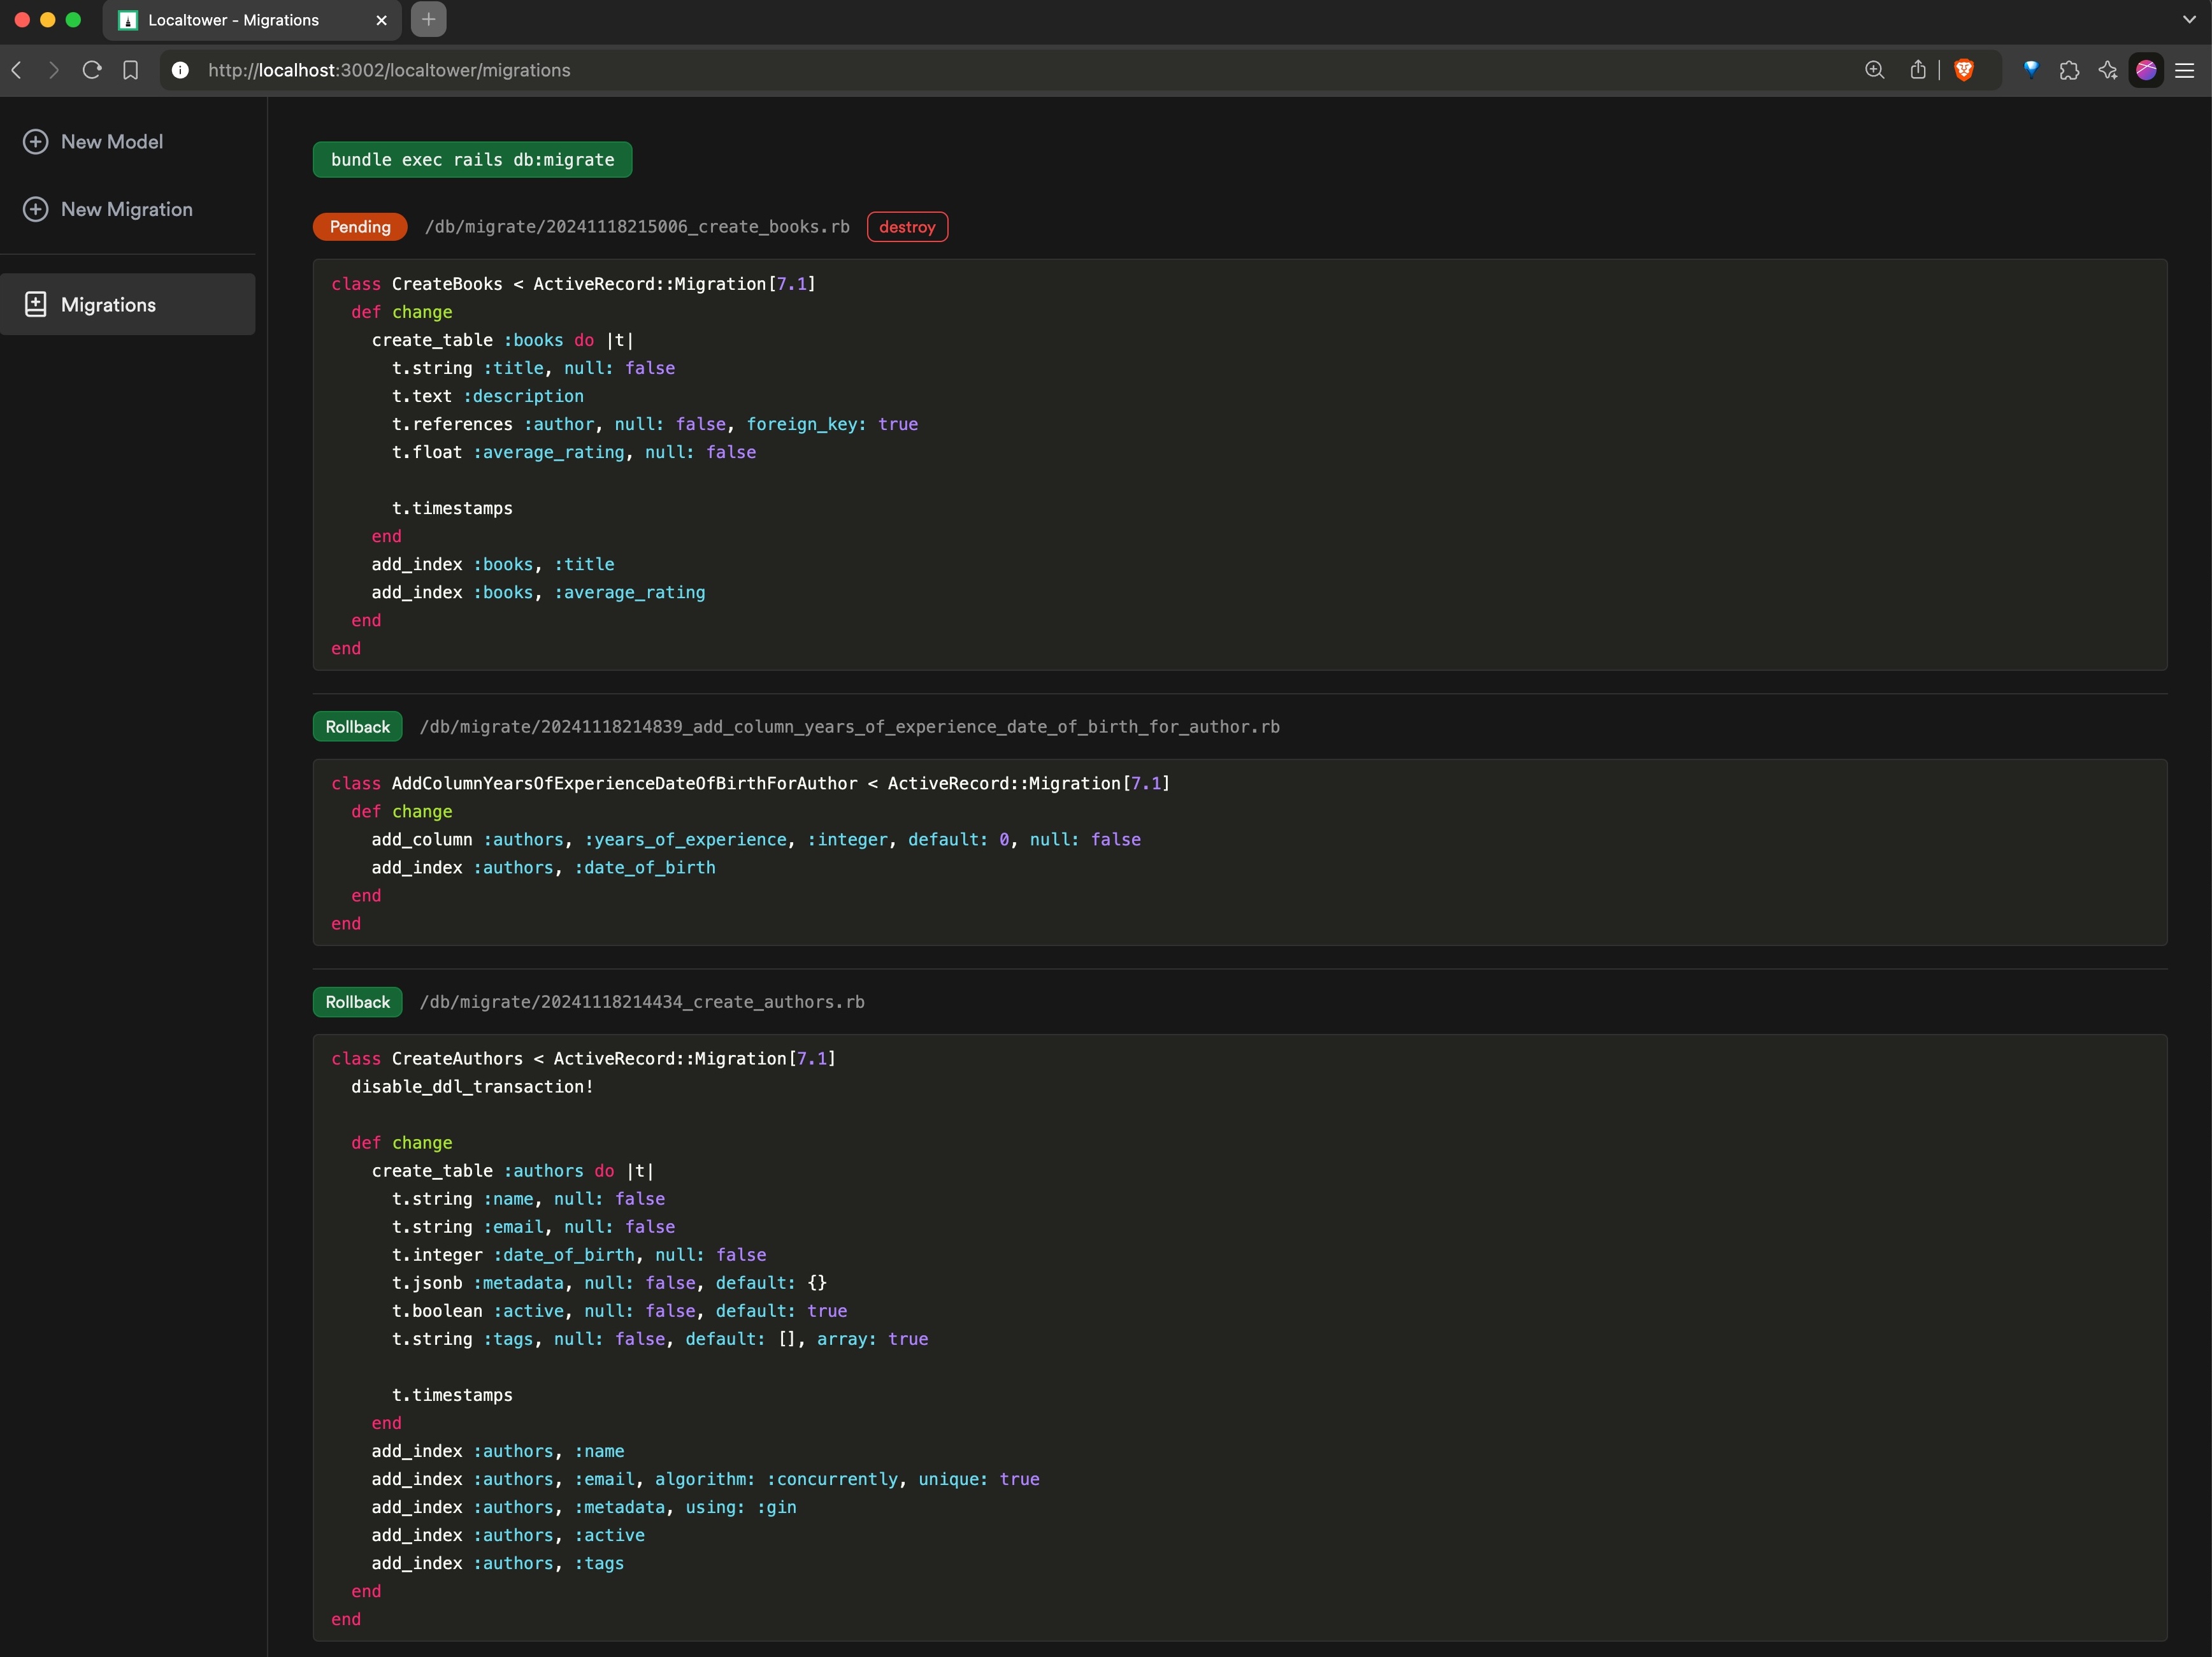Screen dimensions: 2212x1657
Task: Open Brave Shields lion icon
Action: 1963,70
